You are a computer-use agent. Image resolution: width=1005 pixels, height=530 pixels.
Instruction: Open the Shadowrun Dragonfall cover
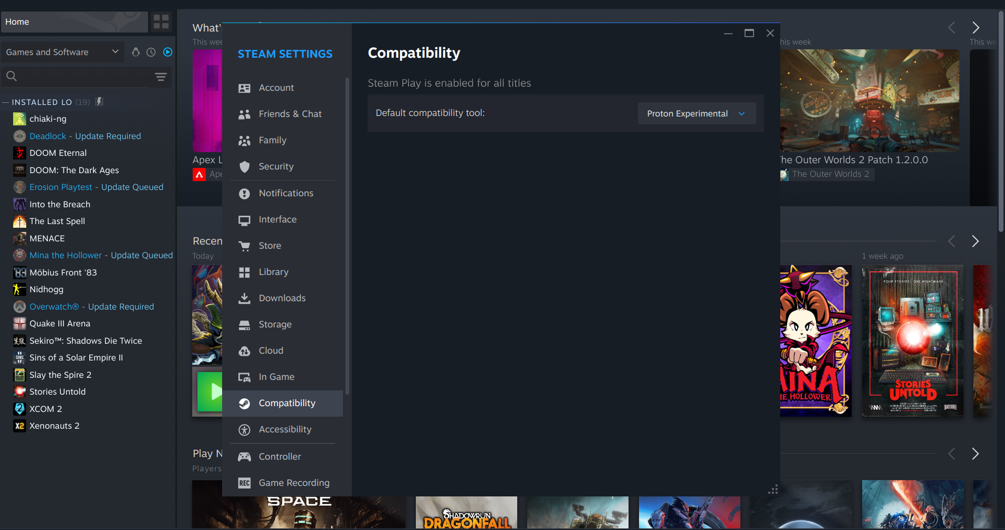click(x=466, y=513)
